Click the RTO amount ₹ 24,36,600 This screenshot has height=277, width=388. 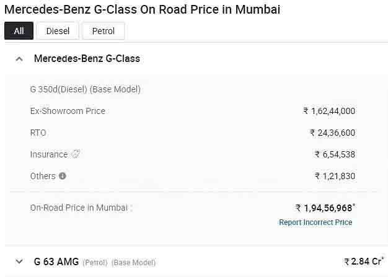[332, 133]
